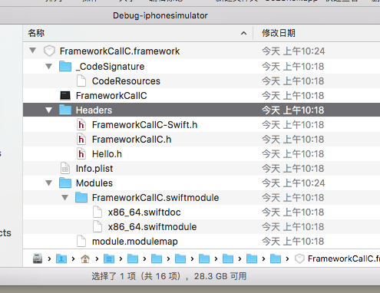Screen dimensions: 380x293
Task: Click the status bar text 选择了 1 项
Action: tap(114, 276)
